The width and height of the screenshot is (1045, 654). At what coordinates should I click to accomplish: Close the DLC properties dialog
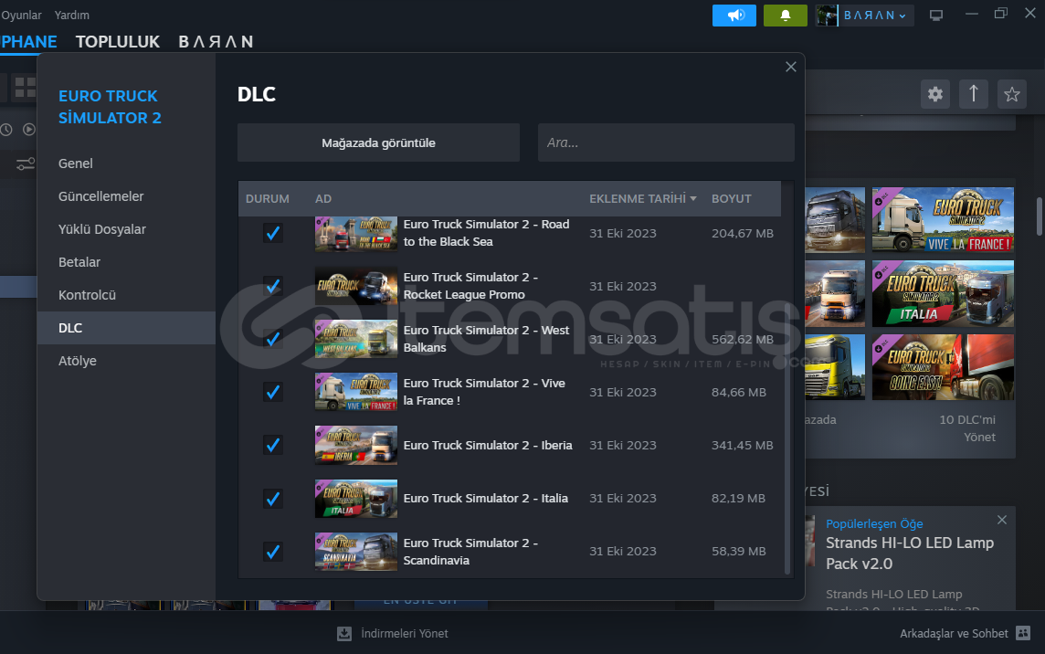pos(791,67)
